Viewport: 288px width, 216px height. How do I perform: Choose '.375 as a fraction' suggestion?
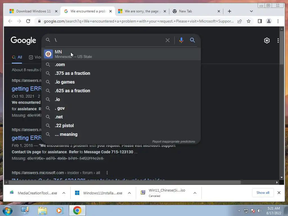click(121, 73)
